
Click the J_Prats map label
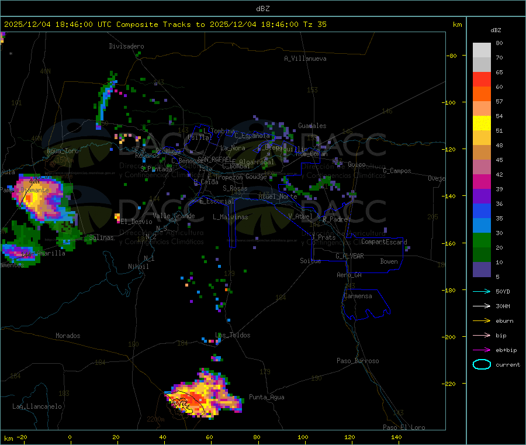click(x=323, y=237)
